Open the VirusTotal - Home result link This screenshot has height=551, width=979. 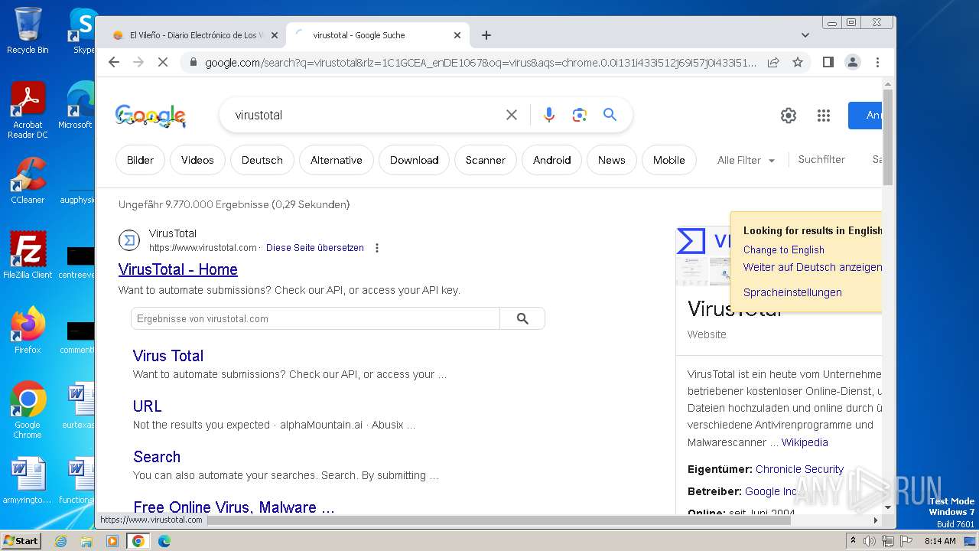(x=178, y=269)
